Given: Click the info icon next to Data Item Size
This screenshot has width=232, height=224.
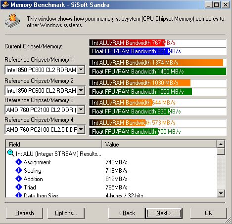Looking at the screenshot, I should 19,195.
